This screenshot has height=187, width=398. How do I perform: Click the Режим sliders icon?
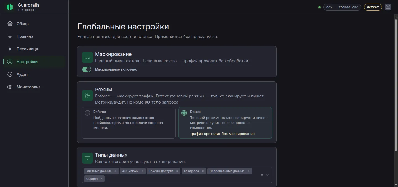[87, 96]
